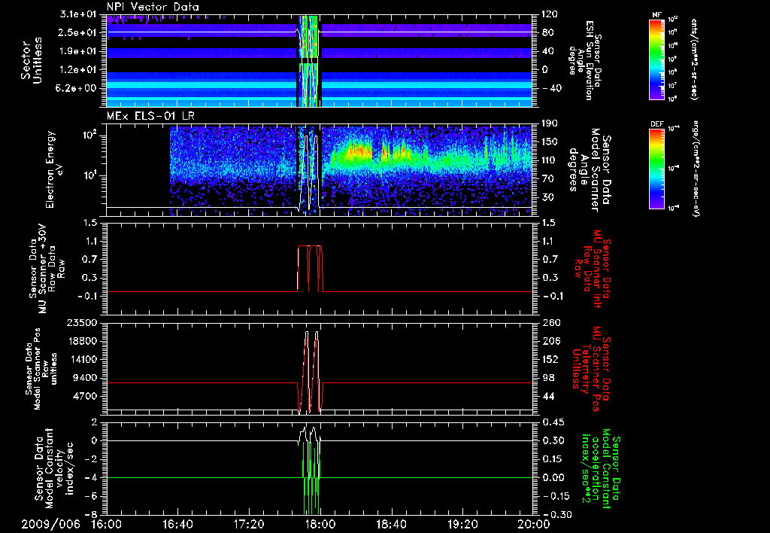Viewport: 770px width, 533px height.
Task: Click the "Model Scanner Pos Raw unitless" axis label
Action: (41, 369)
